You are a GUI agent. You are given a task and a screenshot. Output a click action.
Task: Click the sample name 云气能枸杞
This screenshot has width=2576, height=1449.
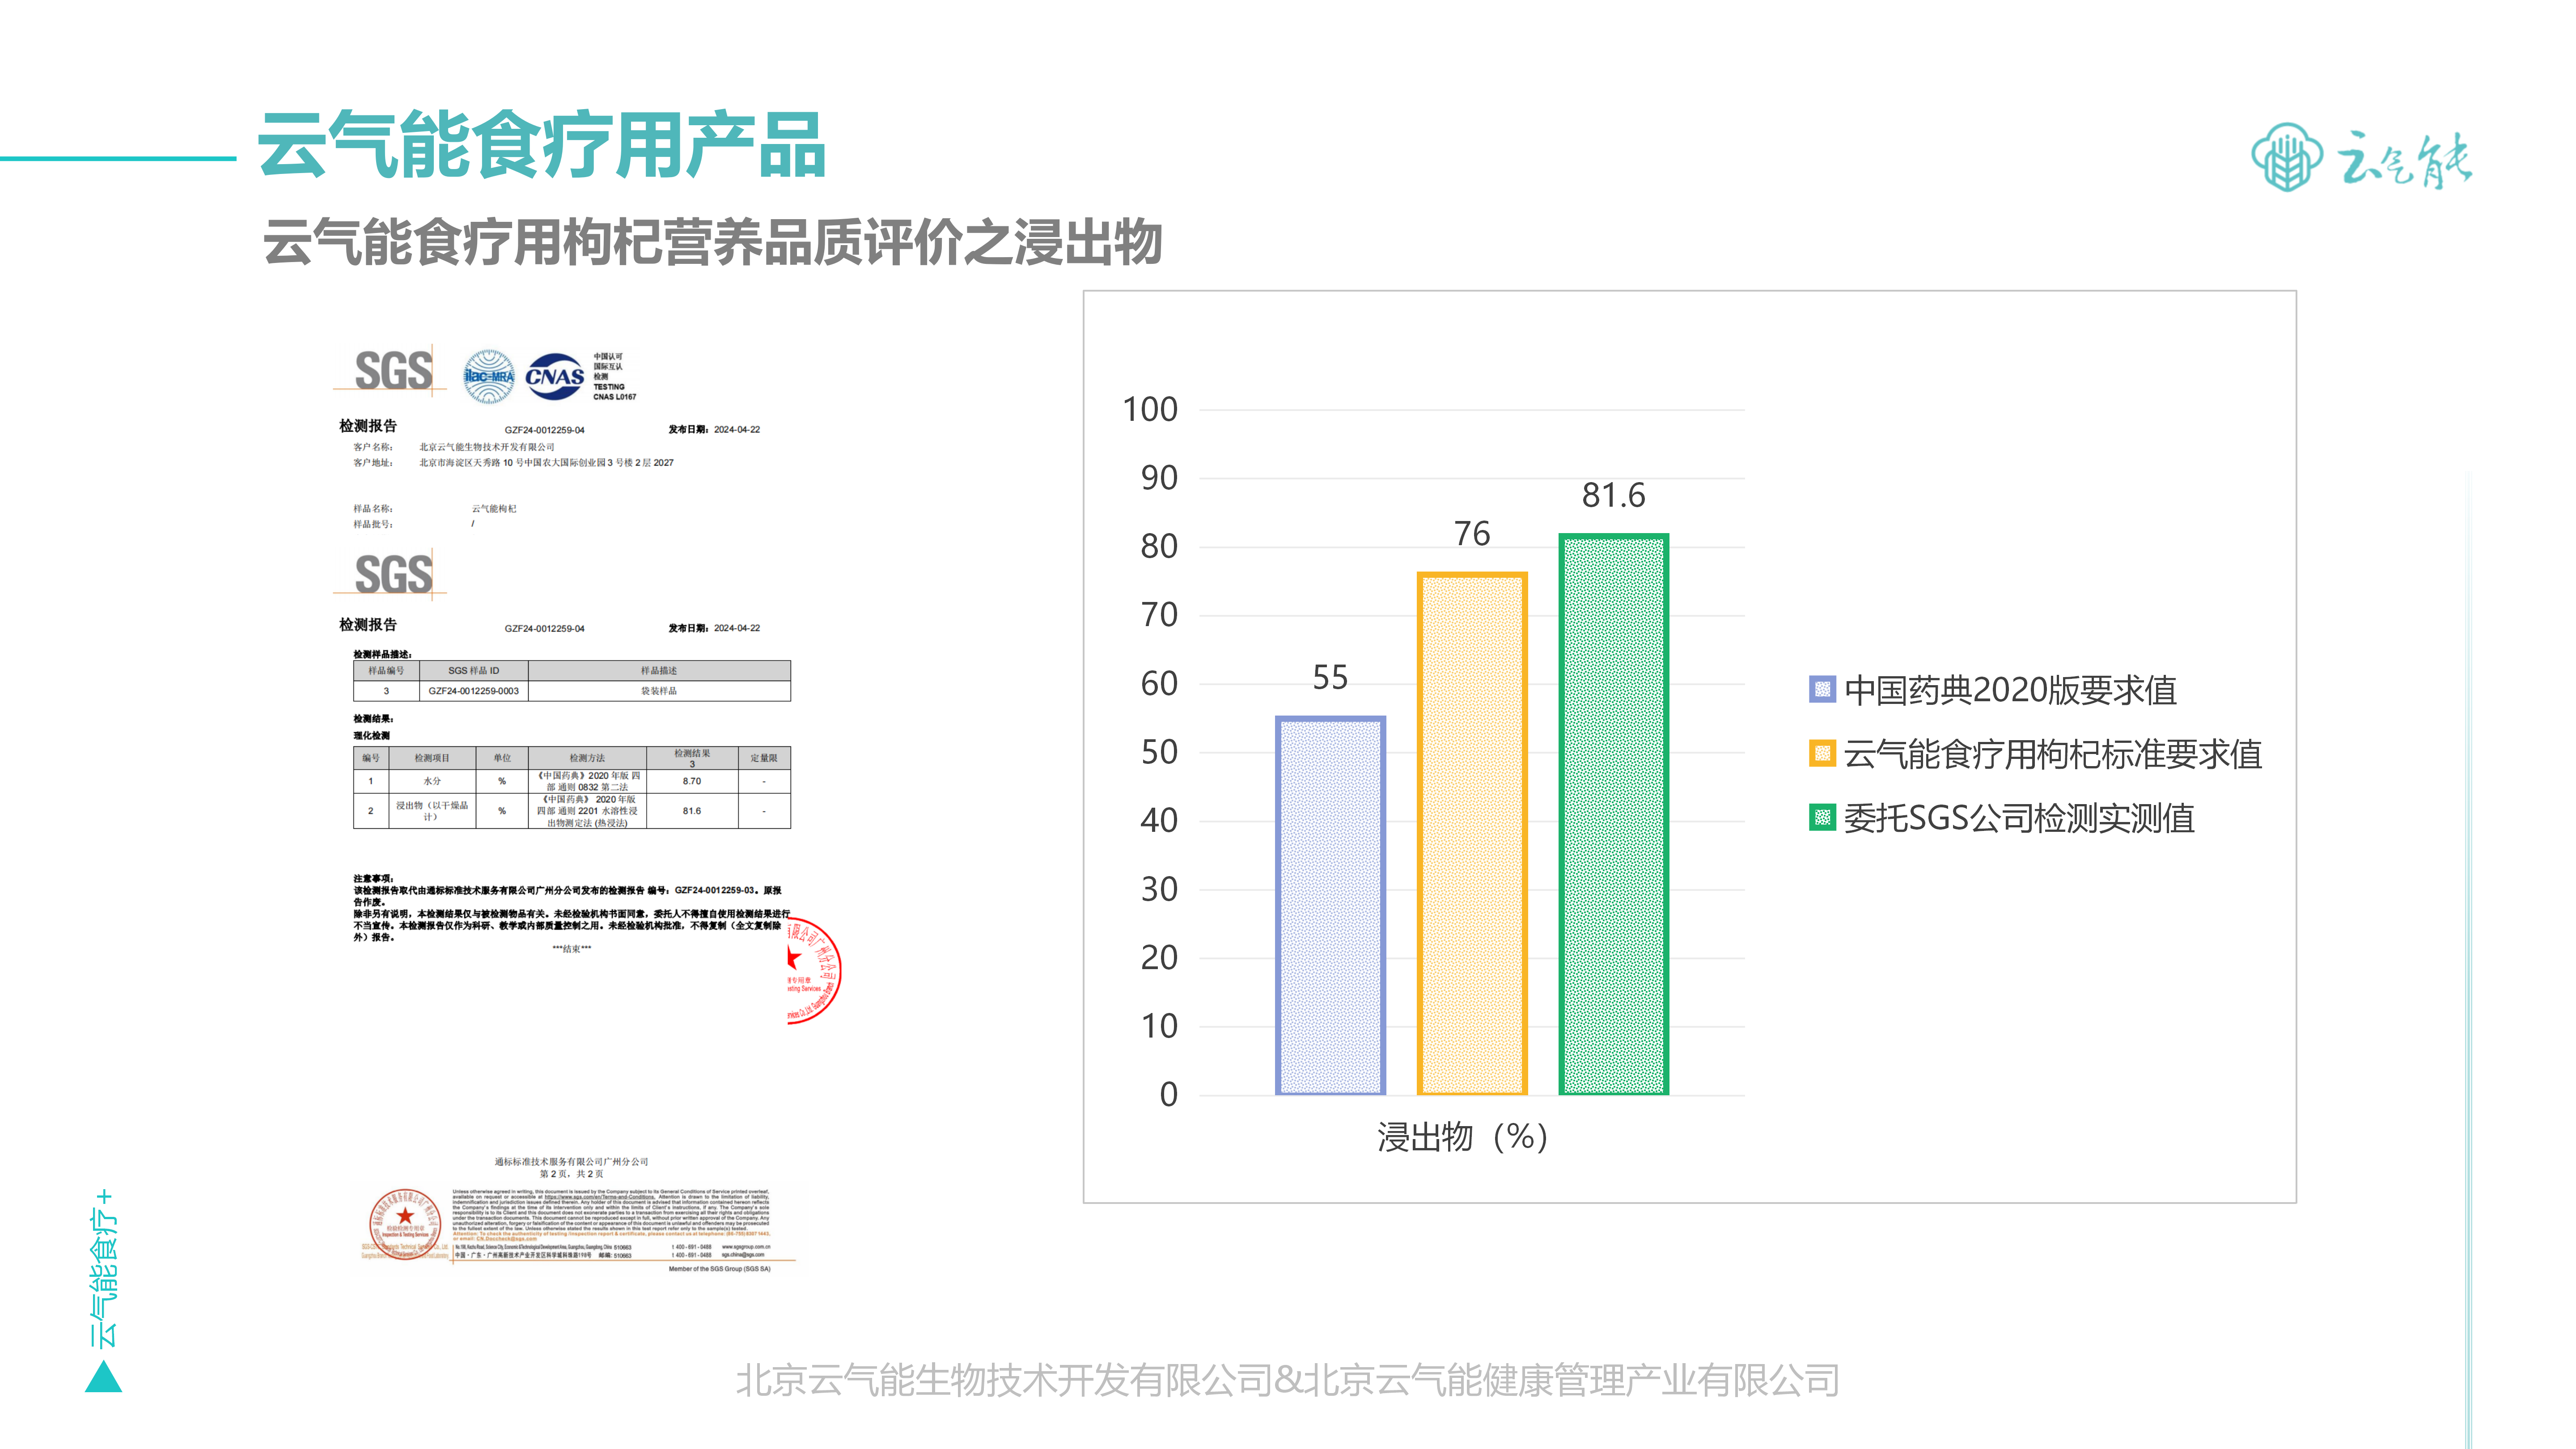coord(494,508)
